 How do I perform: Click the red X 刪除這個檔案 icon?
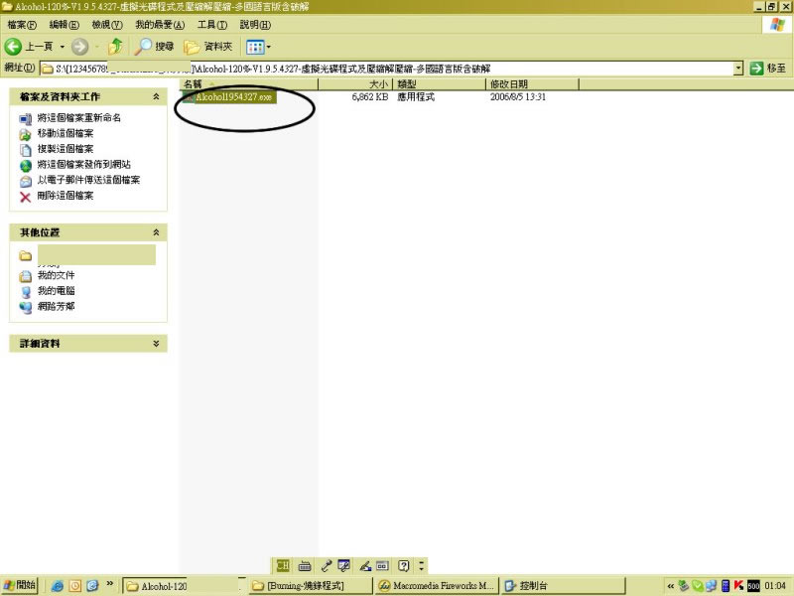click(x=26, y=197)
